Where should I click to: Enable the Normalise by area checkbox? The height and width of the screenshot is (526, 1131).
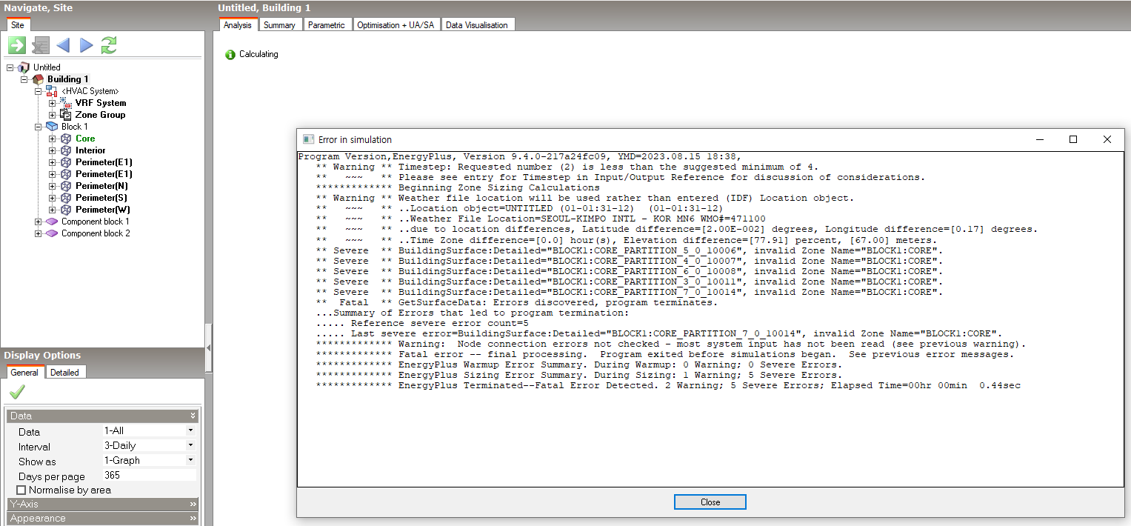pyautogui.click(x=21, y=490)
